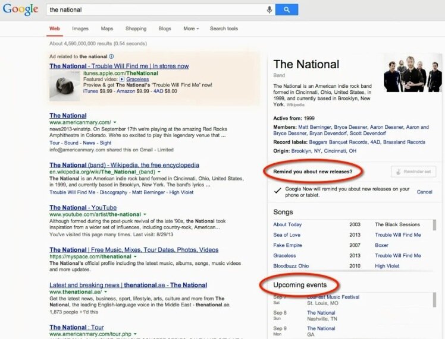Viewport: 445px width, 339px height.
Task: Switch to the Images tab
Action: pyautogui.click(x=80, y=28)
